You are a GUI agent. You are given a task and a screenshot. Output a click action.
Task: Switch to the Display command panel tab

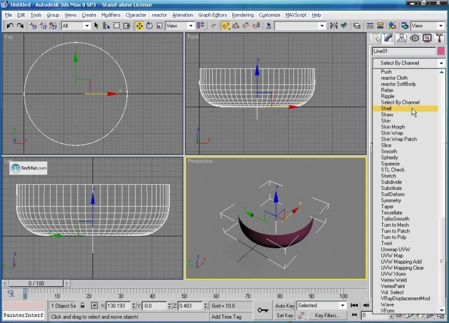tap(427, 38)
